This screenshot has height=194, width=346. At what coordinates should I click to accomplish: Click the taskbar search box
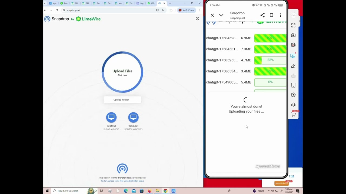74,191
